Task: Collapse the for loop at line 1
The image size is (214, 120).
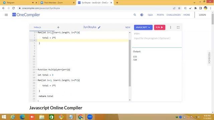Action: tap(36, 33)
